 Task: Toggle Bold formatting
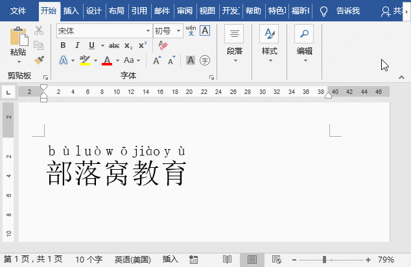coord(63,45)
